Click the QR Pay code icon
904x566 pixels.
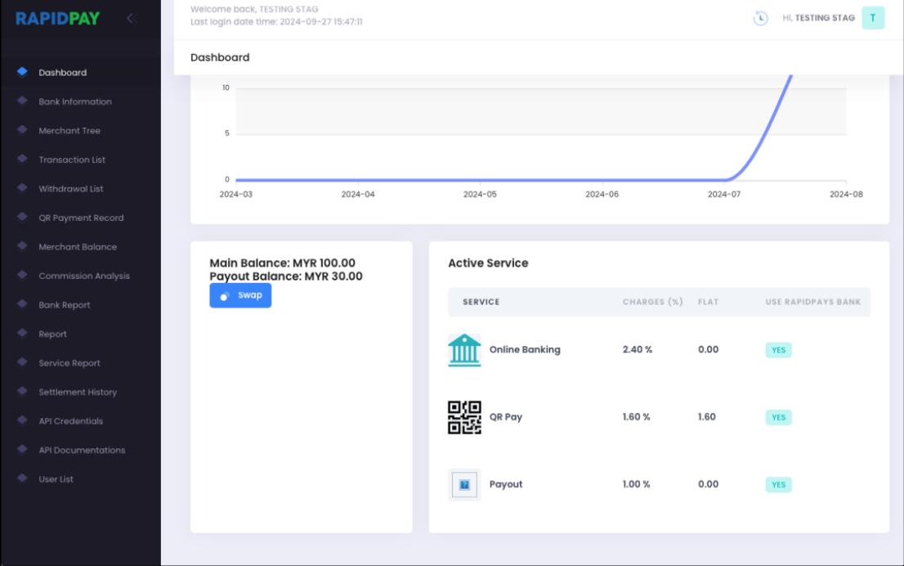(464, 417)
